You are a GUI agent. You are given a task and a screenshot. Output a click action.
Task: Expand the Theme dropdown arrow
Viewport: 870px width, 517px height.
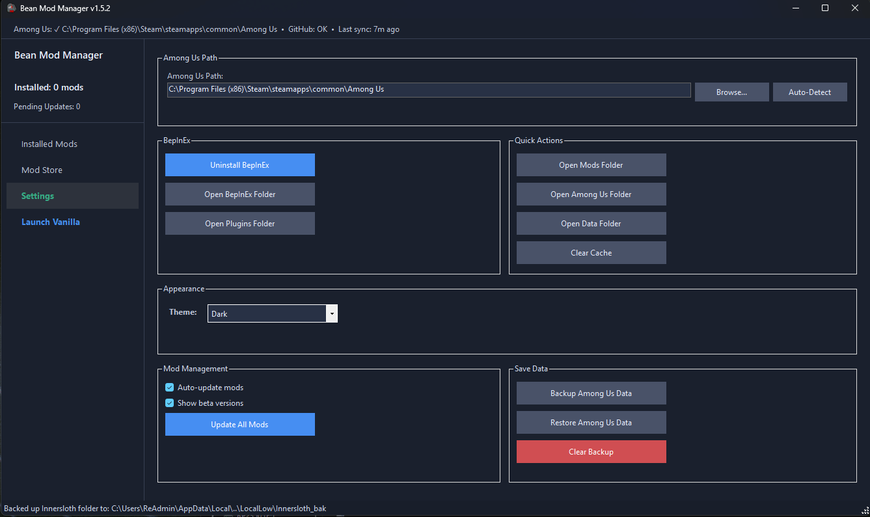(x=332, y=313)
